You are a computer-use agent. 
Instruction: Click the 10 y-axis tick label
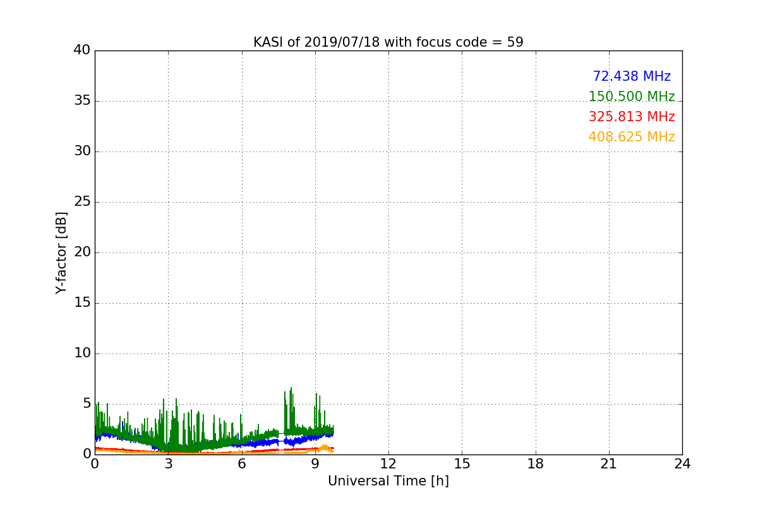pyautogui.click(x=81, y=353)
